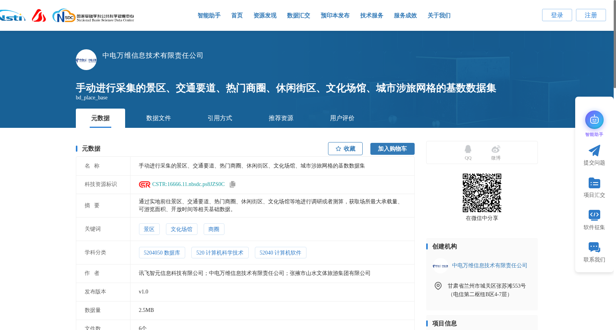
Task: Open 软件征集 code icon
Action: [594, 215]
